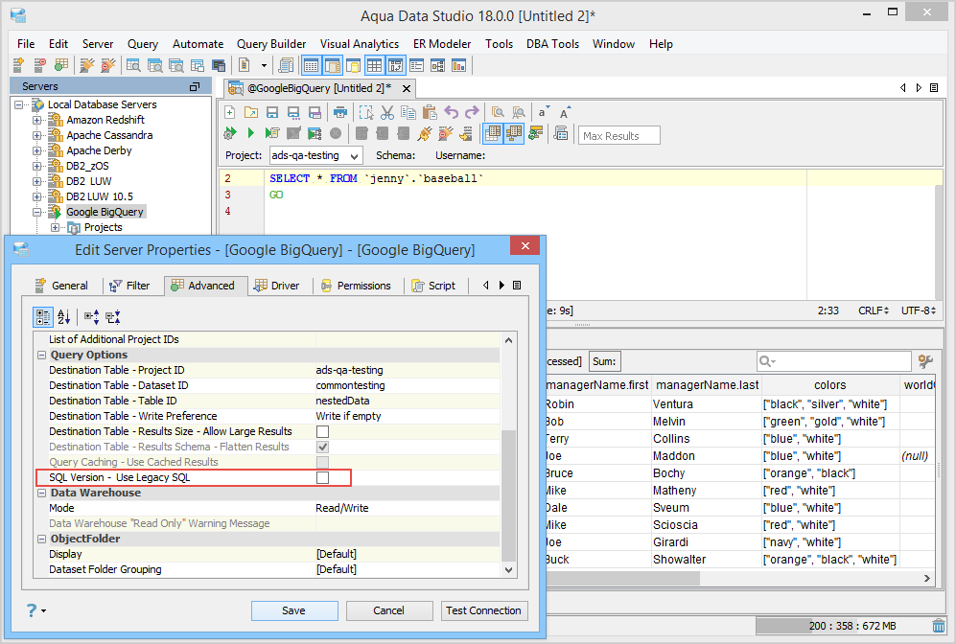Click the memory usage progress bar
This screenshot has width=956, height=644.
click(x=841, y=626)
